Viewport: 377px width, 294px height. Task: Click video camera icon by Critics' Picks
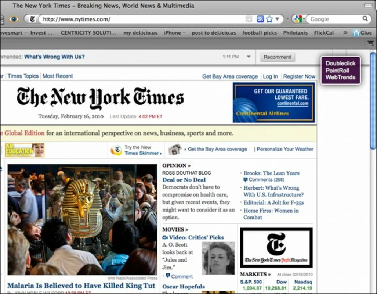click(165, 238)
